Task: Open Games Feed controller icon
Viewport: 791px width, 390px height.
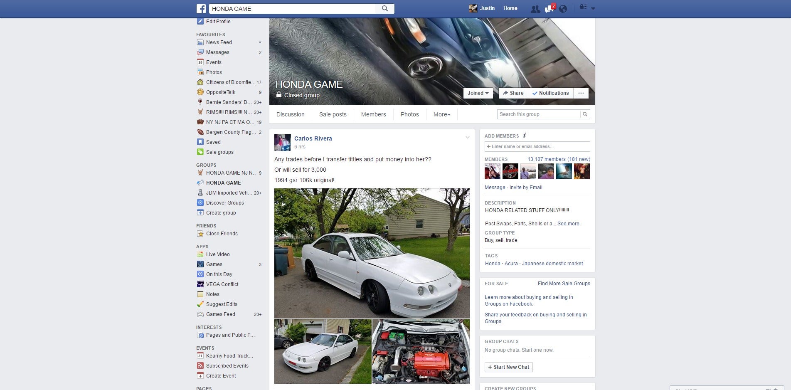Action: 200,314
